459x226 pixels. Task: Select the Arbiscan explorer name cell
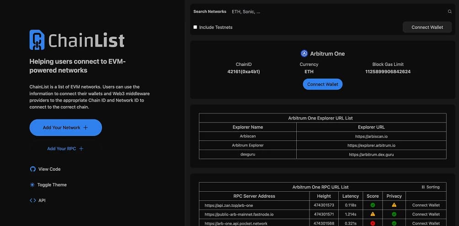248,136
